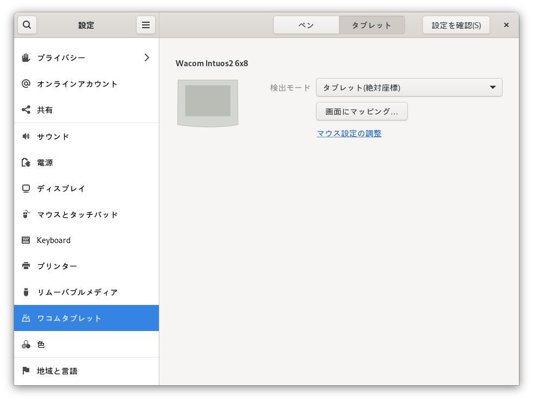Switch to the タブレット tab
This screenshot has height=401, width=533.
pos(371,25)
